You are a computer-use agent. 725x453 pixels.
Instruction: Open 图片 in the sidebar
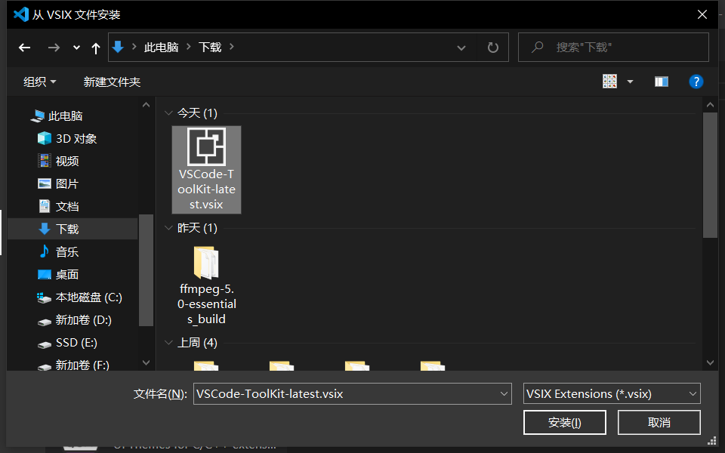67,183
